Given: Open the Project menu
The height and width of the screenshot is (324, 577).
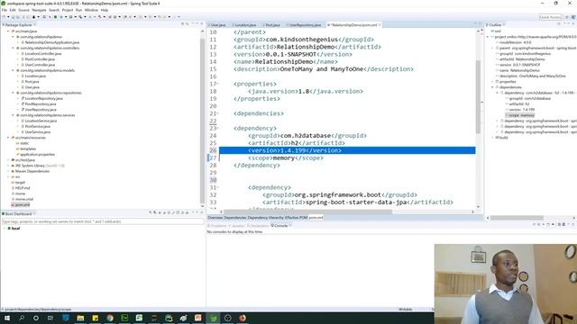Looking at the screenshot, I should pyautogui.click(x=68, y=10).
